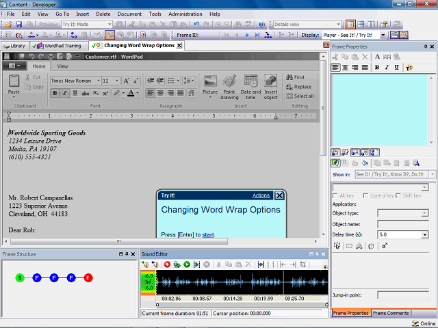Click Find in WordPad Editing group

click(295, 77)
